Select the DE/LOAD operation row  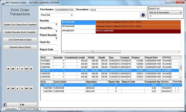pyautogui.click(x=111, y=91)
